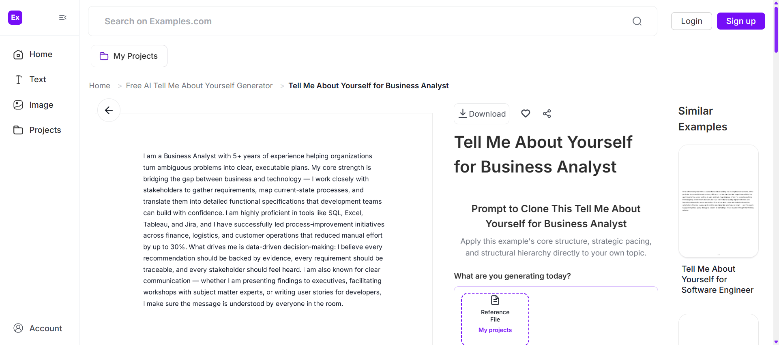Click the Download button
This screenshot has width=779, height=345.
click(481, 114)
